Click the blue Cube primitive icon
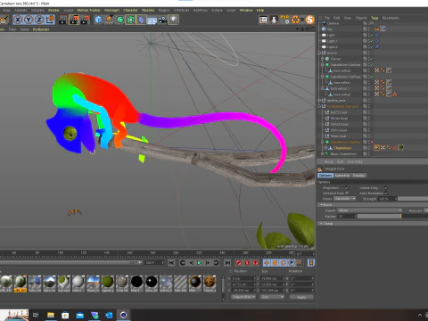The image size is (428, 321). [98, 20]
